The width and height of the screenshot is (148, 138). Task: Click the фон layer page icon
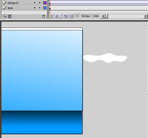(x=4, y=8)
